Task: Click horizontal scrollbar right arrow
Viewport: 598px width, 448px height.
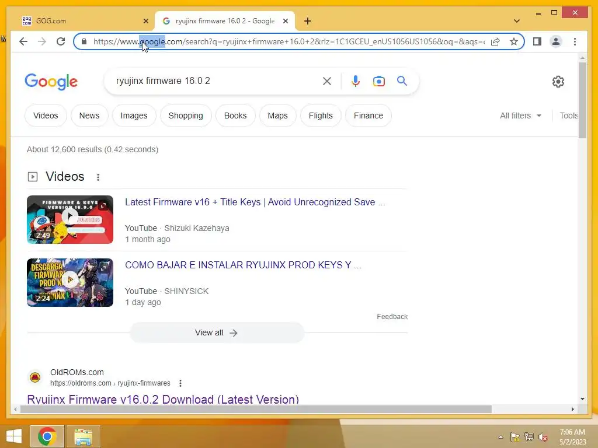Action: [572, 409]
